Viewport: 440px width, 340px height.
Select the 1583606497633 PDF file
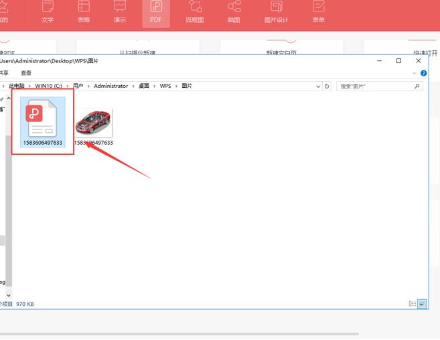click(x=43, y=122)
